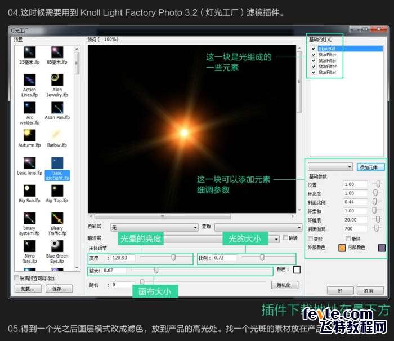This screenshot has height=341, width=394.
Task: Open the 暗淡层 dropdown arrow
Action: coord(276,239)
